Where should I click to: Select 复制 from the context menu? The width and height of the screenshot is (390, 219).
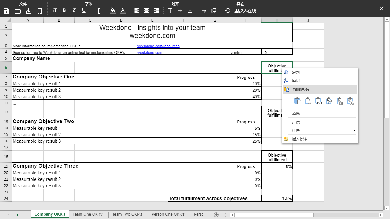[296, 73]
